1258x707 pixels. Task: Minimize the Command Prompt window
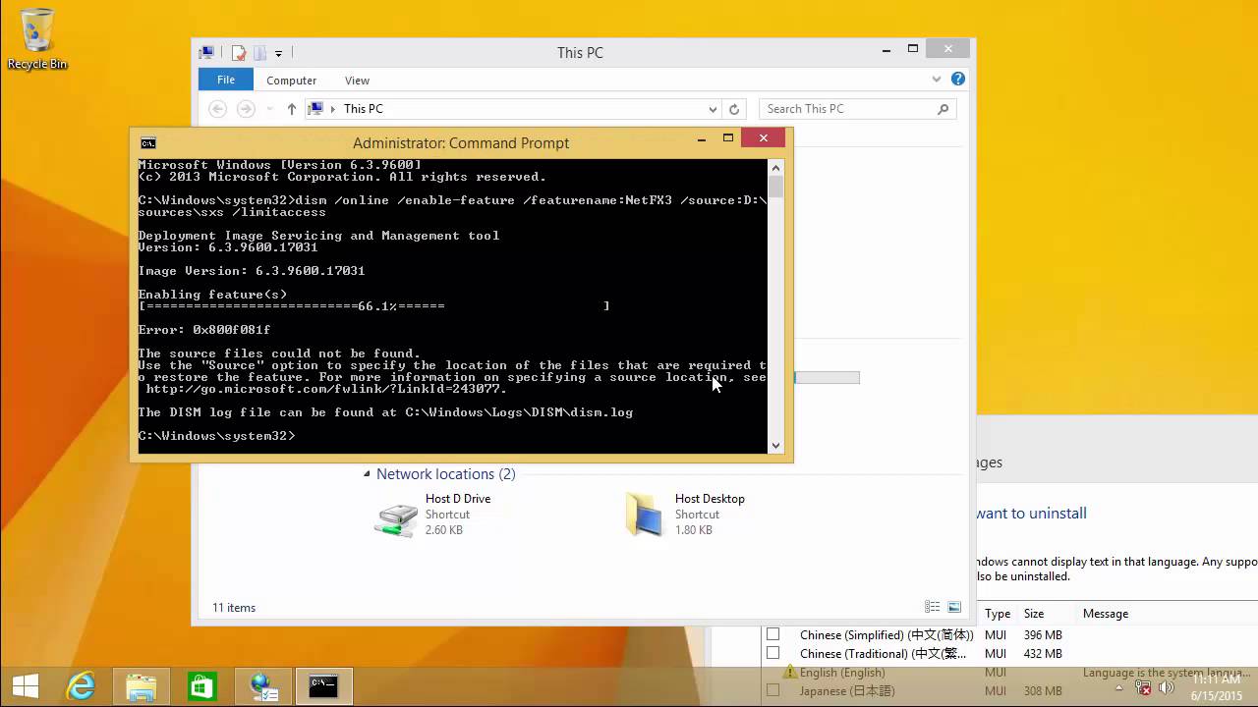[702, 139]
